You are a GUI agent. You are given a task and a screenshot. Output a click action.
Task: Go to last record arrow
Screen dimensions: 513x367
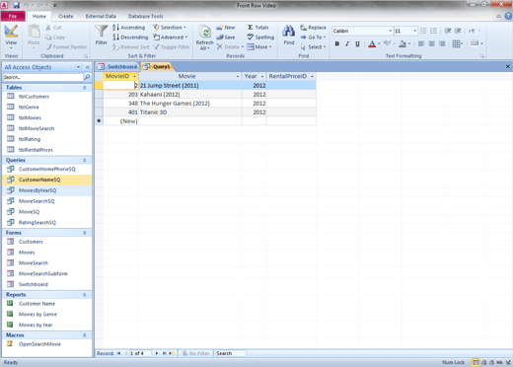164,353
